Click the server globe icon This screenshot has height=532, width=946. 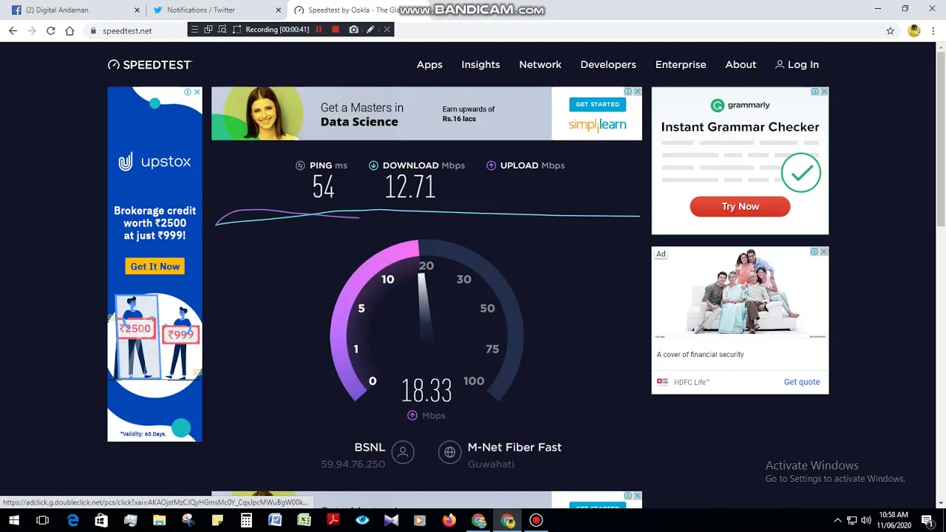449,452
